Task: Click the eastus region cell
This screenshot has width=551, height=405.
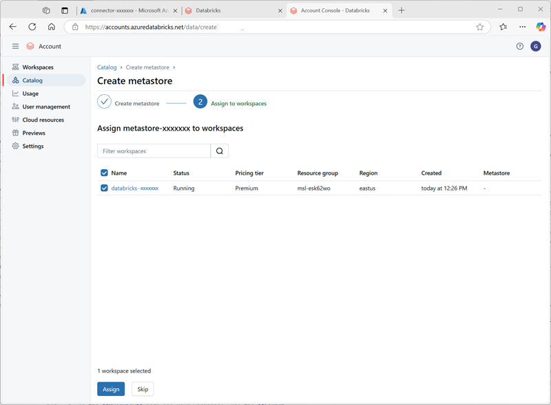Action: [367, 188]
